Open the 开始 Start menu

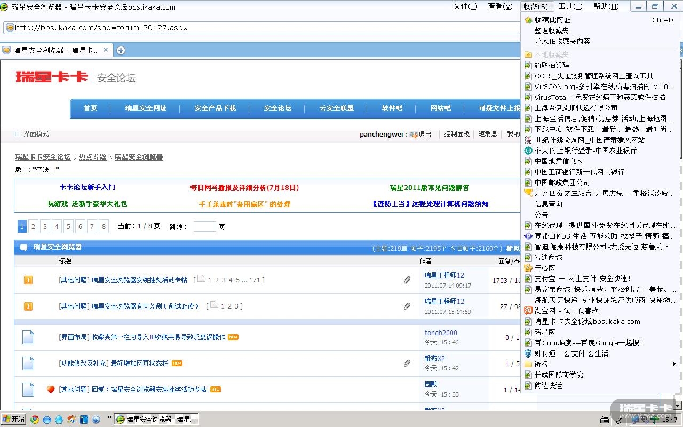(x=14, y=419)
